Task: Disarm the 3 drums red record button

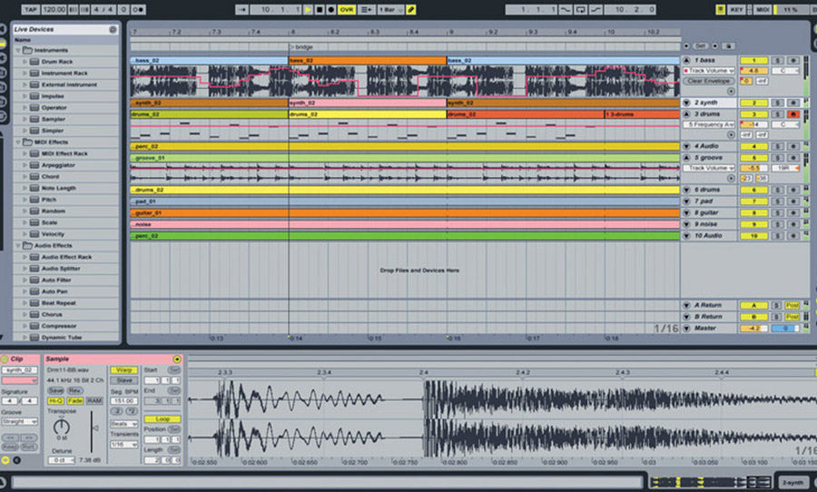Action: coord(793,114)
